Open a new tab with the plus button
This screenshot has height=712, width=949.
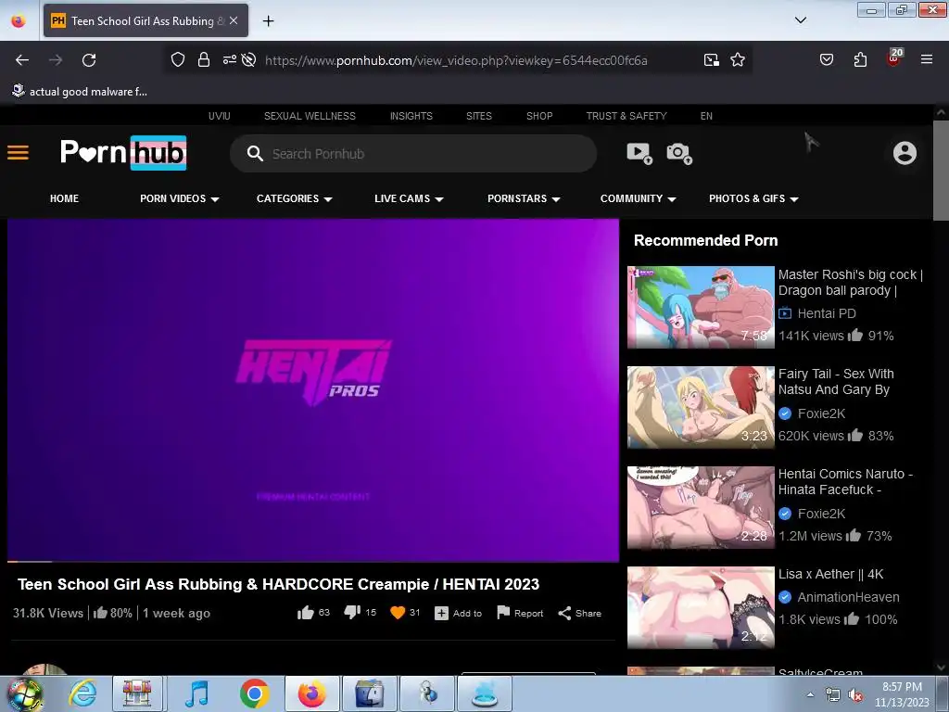click(x=268, y=21)
